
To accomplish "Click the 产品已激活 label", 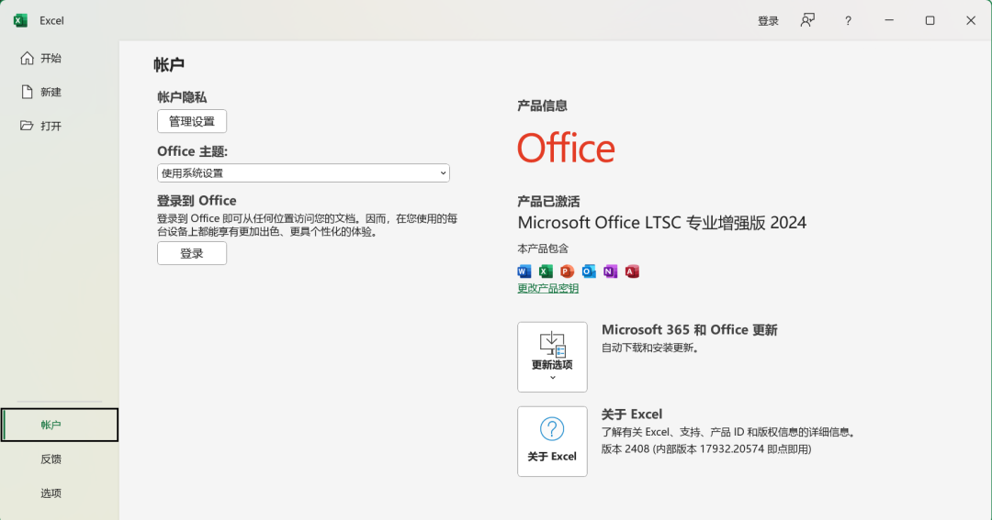I will (x=548, y=202).
